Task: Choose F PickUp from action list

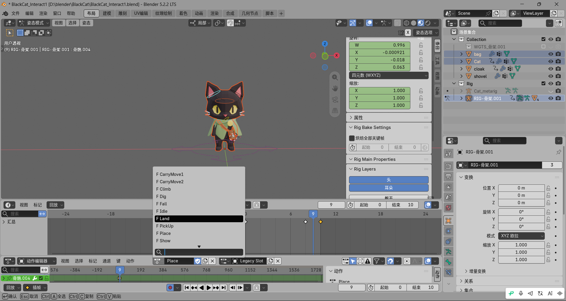Action: tap(199, 226)
